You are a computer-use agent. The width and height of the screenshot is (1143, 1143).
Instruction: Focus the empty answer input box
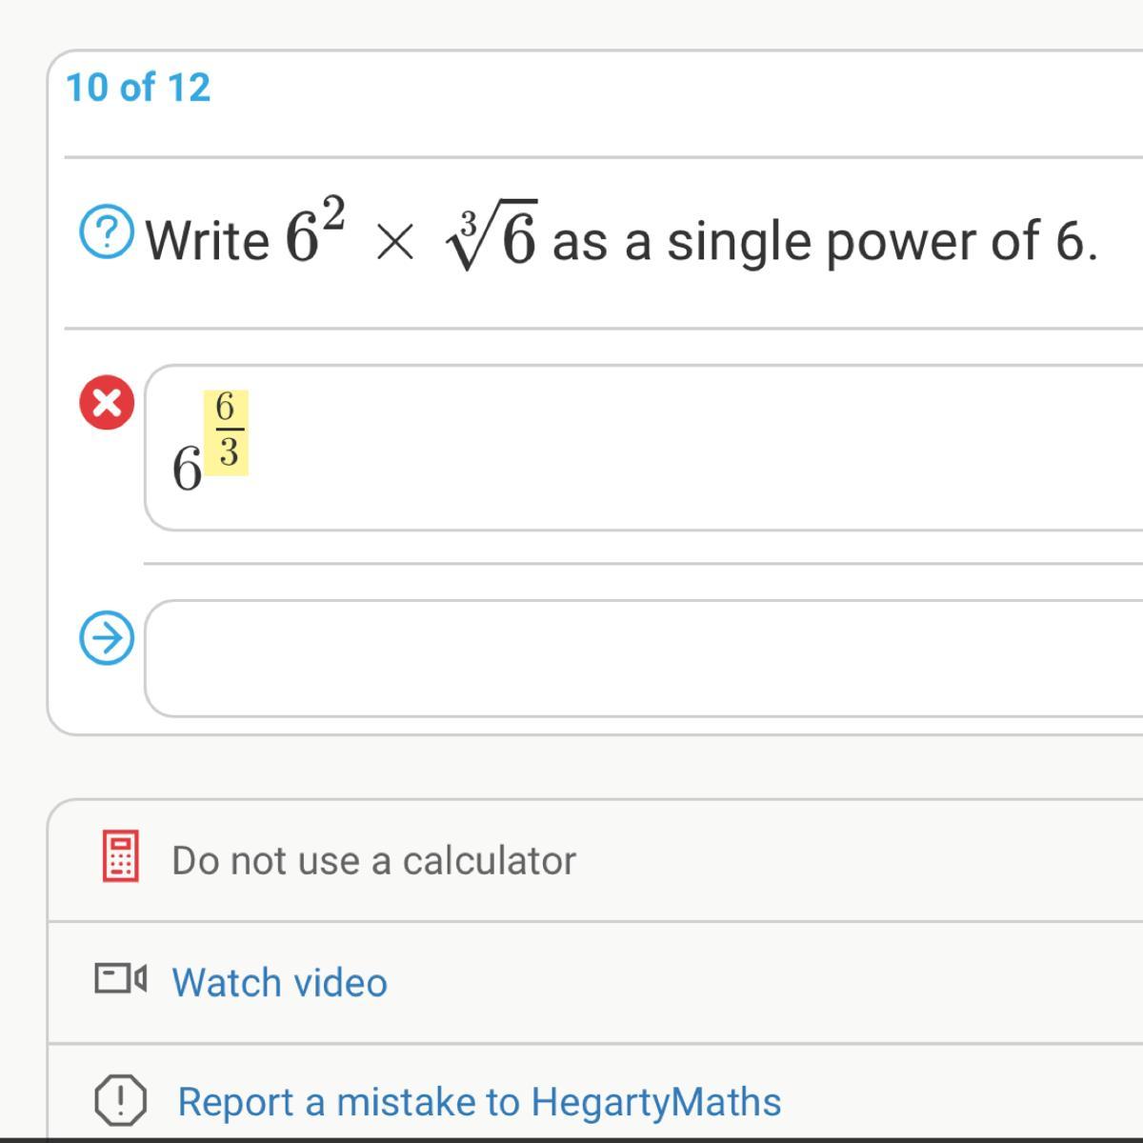644,658
